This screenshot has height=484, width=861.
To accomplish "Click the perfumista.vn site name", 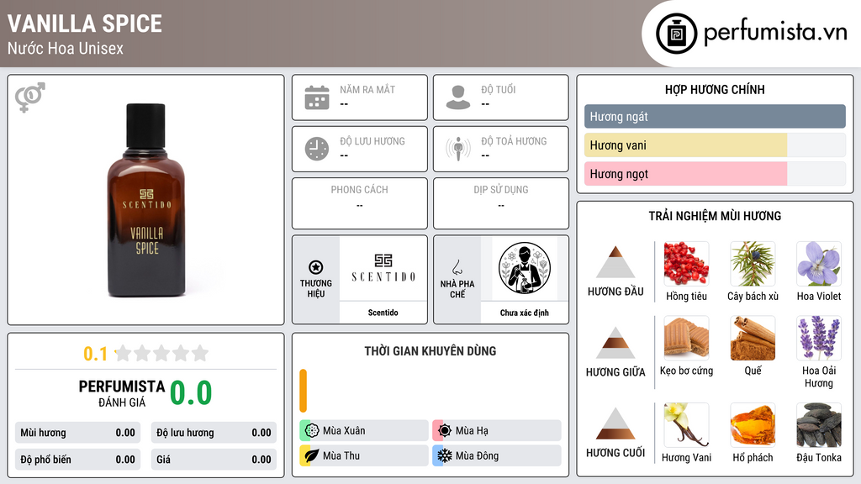I will pyautogui.click(x=775, y=32).
